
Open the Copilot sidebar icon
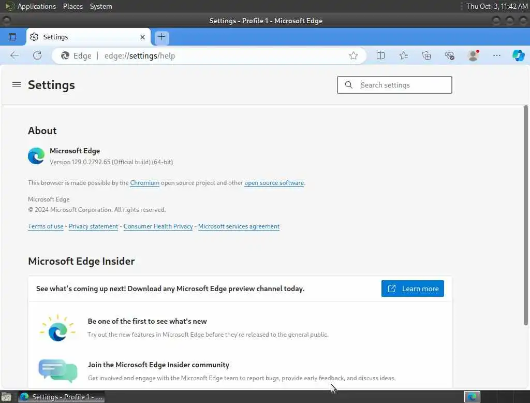coord(519,55)
